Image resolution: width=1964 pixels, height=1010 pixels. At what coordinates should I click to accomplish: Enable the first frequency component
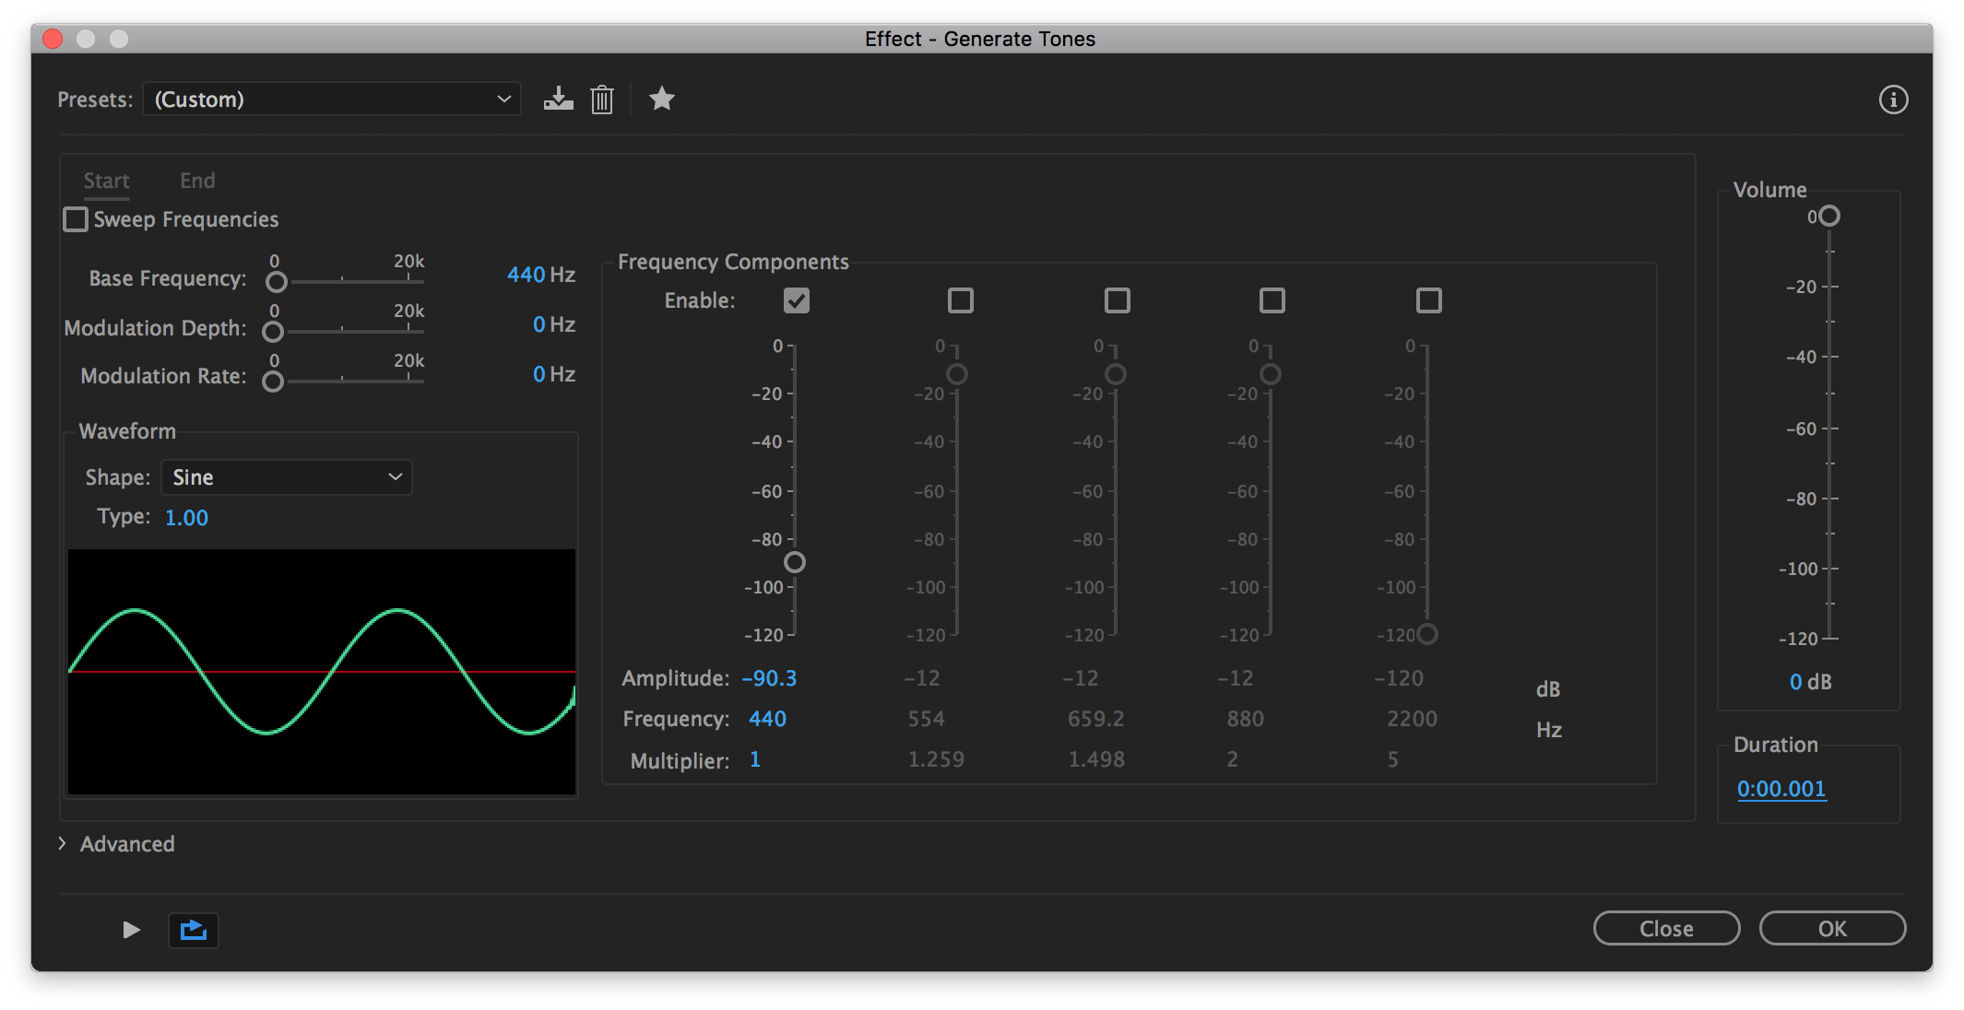point(797,300)
